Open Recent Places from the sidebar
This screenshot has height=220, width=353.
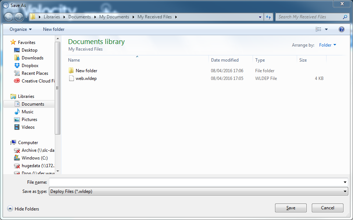tap(35, 73)
